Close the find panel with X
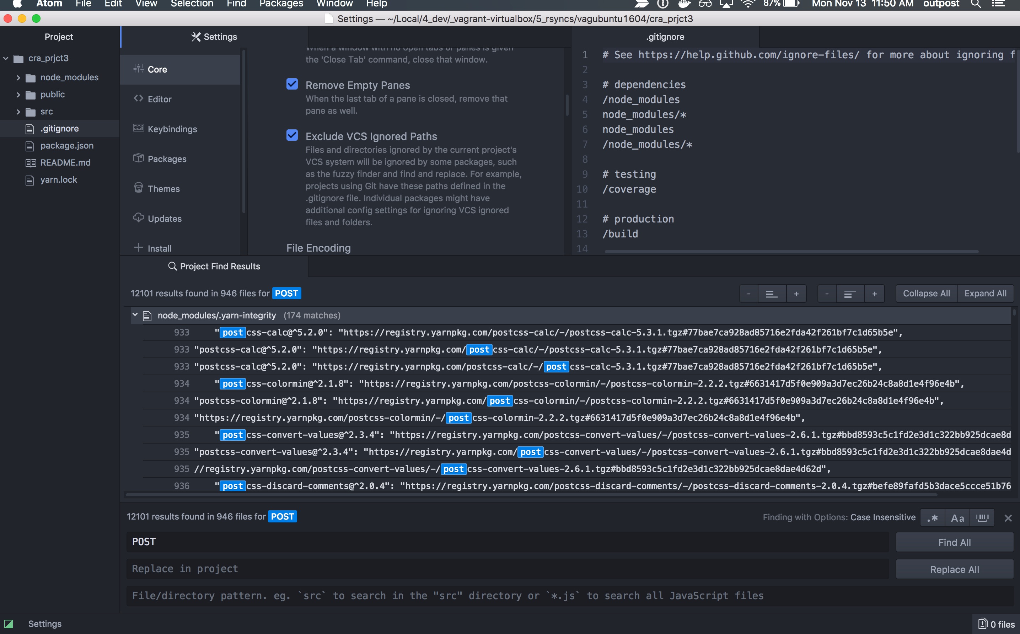1020x634 pixels. (x=1008, y=518)
